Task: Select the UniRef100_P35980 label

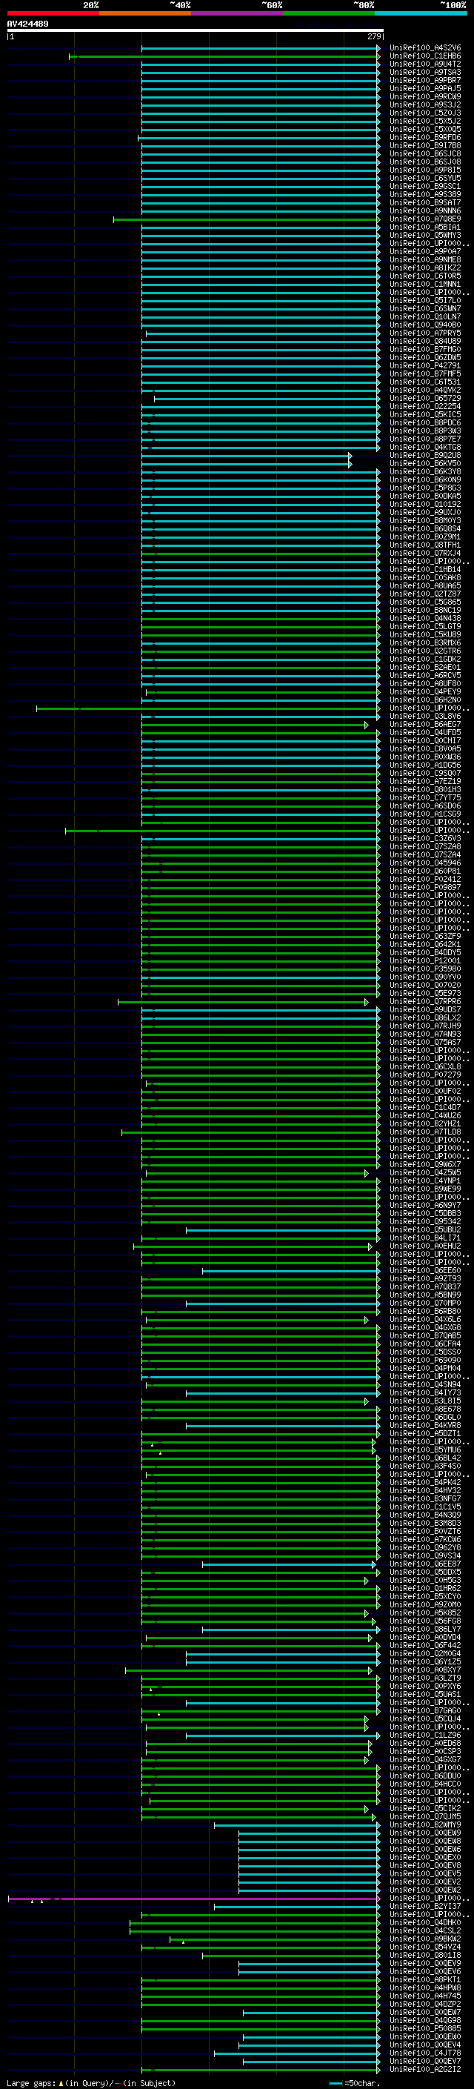Action: [x=425, y=969]
